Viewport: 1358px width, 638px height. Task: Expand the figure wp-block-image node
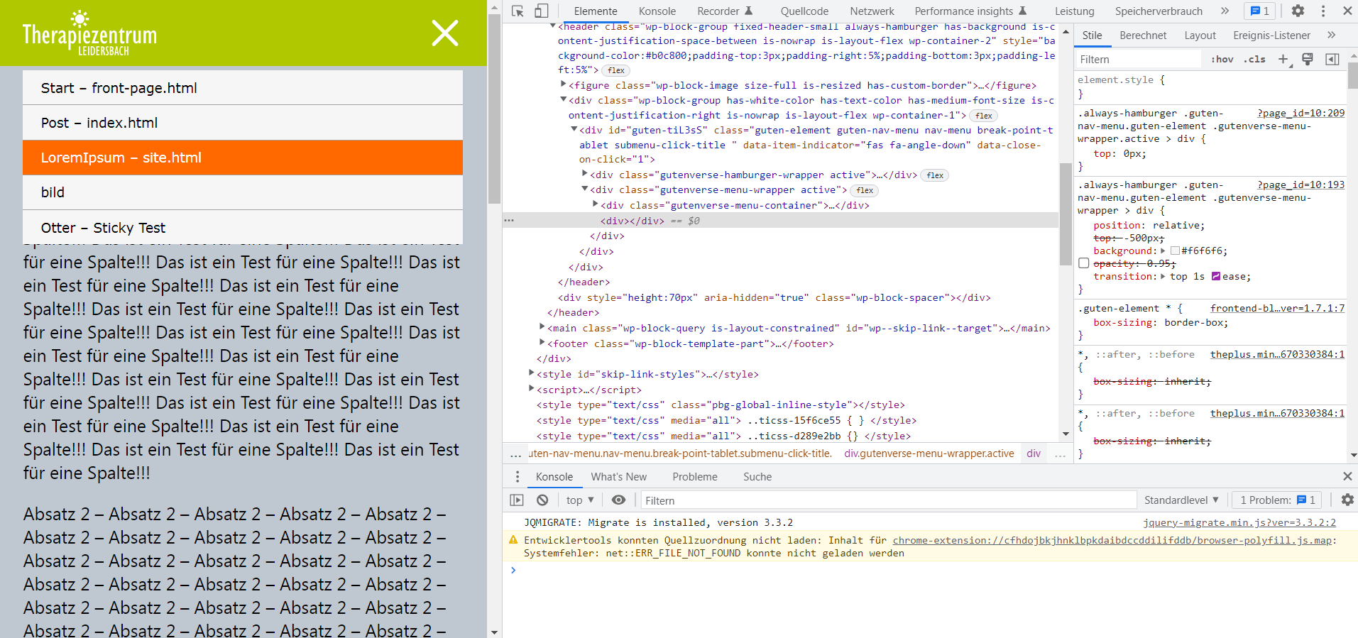564,84
